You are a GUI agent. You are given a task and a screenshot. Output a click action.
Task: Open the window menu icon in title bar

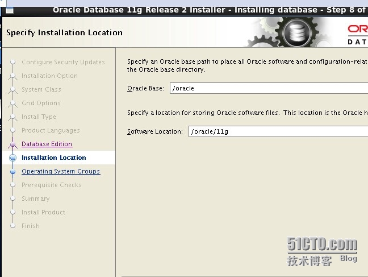point(10,11)
